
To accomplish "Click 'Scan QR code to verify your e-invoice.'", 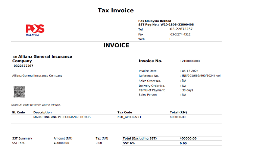I will tap(36, 105).
